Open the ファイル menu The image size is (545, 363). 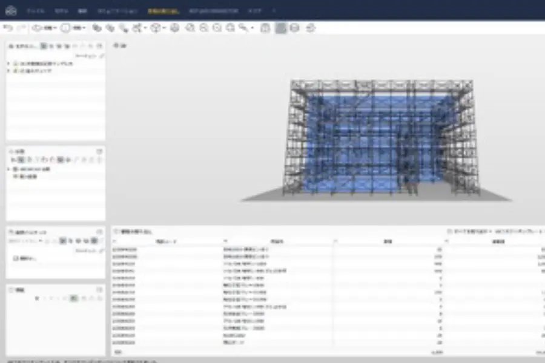pyautogui.click(x=36, y=11)
